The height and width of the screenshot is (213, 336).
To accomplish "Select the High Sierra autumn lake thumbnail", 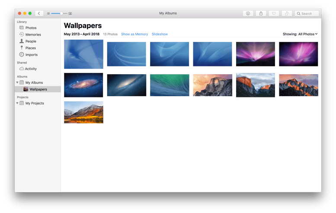I will (x=83, y=113).
